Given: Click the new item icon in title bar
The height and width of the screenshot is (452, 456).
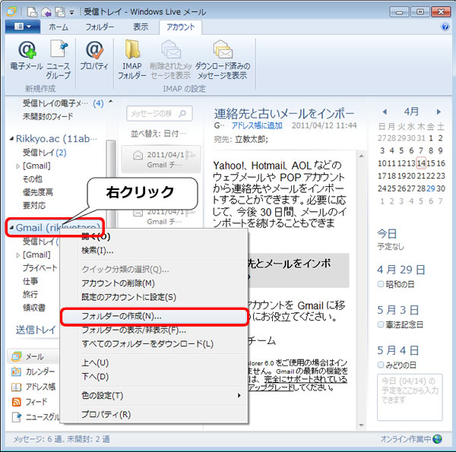Looking at the screenshot, I should pos(32,12).
